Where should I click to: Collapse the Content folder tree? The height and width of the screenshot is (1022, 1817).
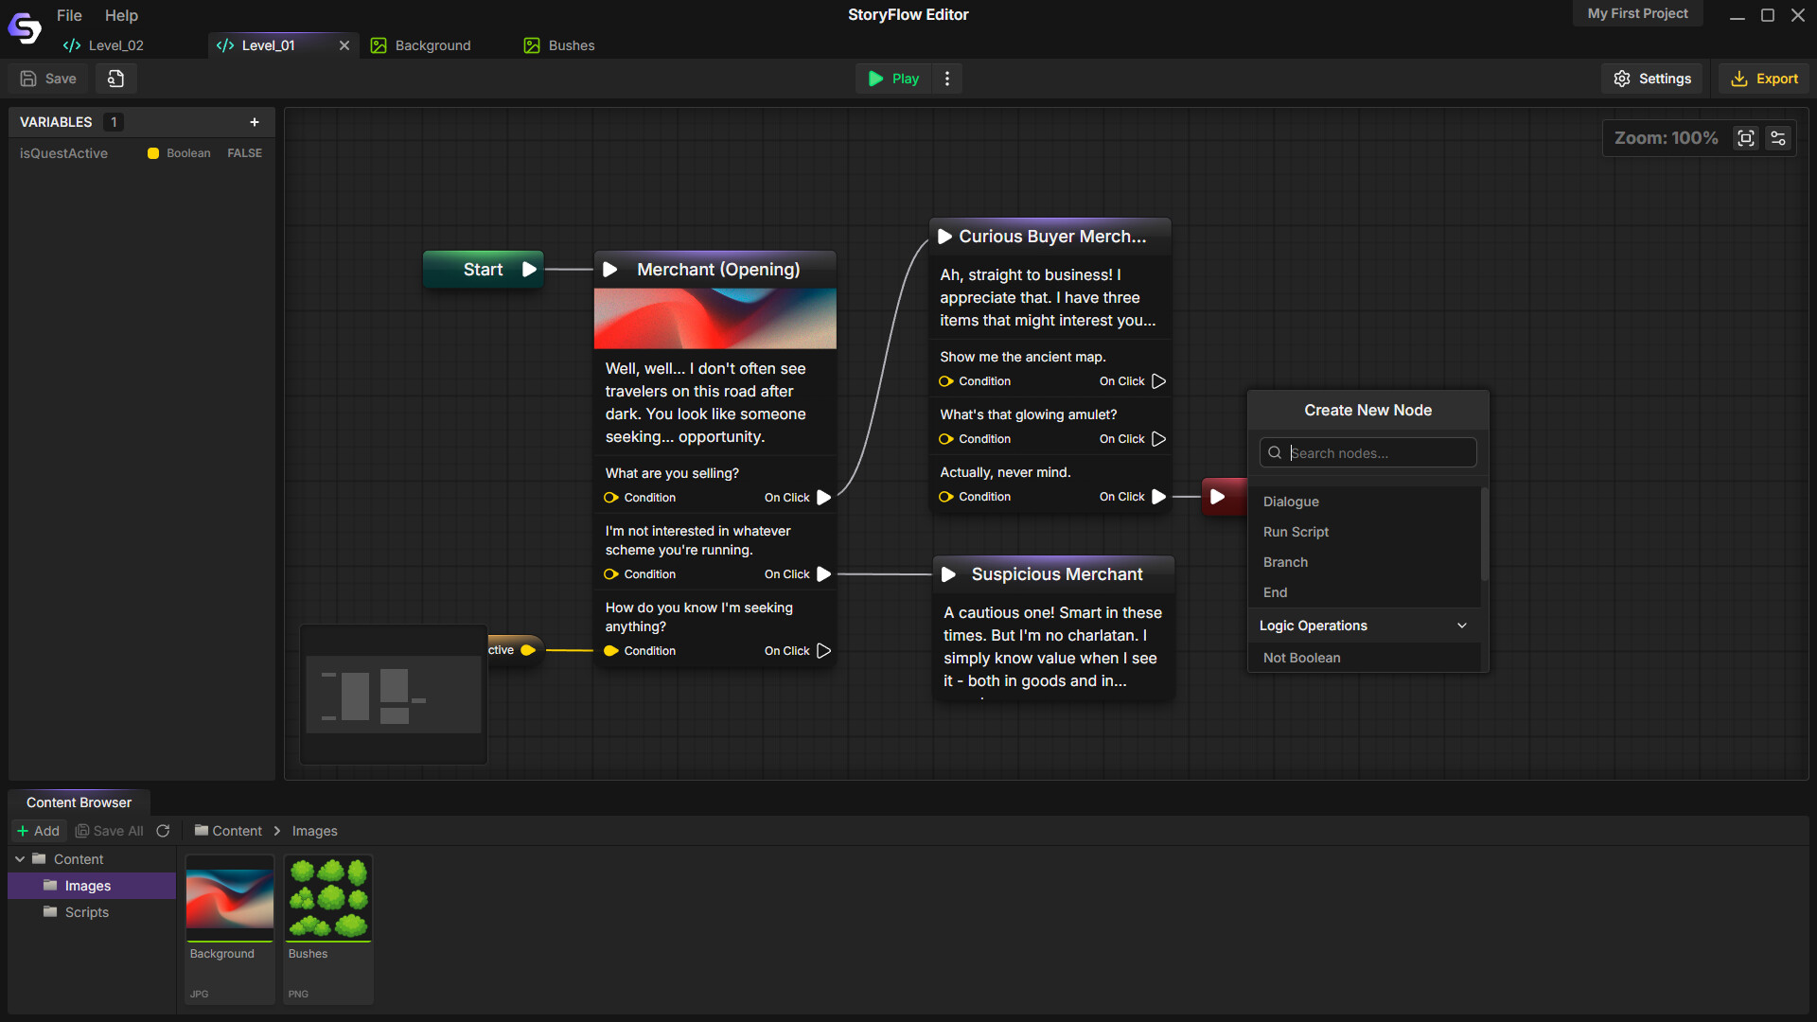pos(20,859)
